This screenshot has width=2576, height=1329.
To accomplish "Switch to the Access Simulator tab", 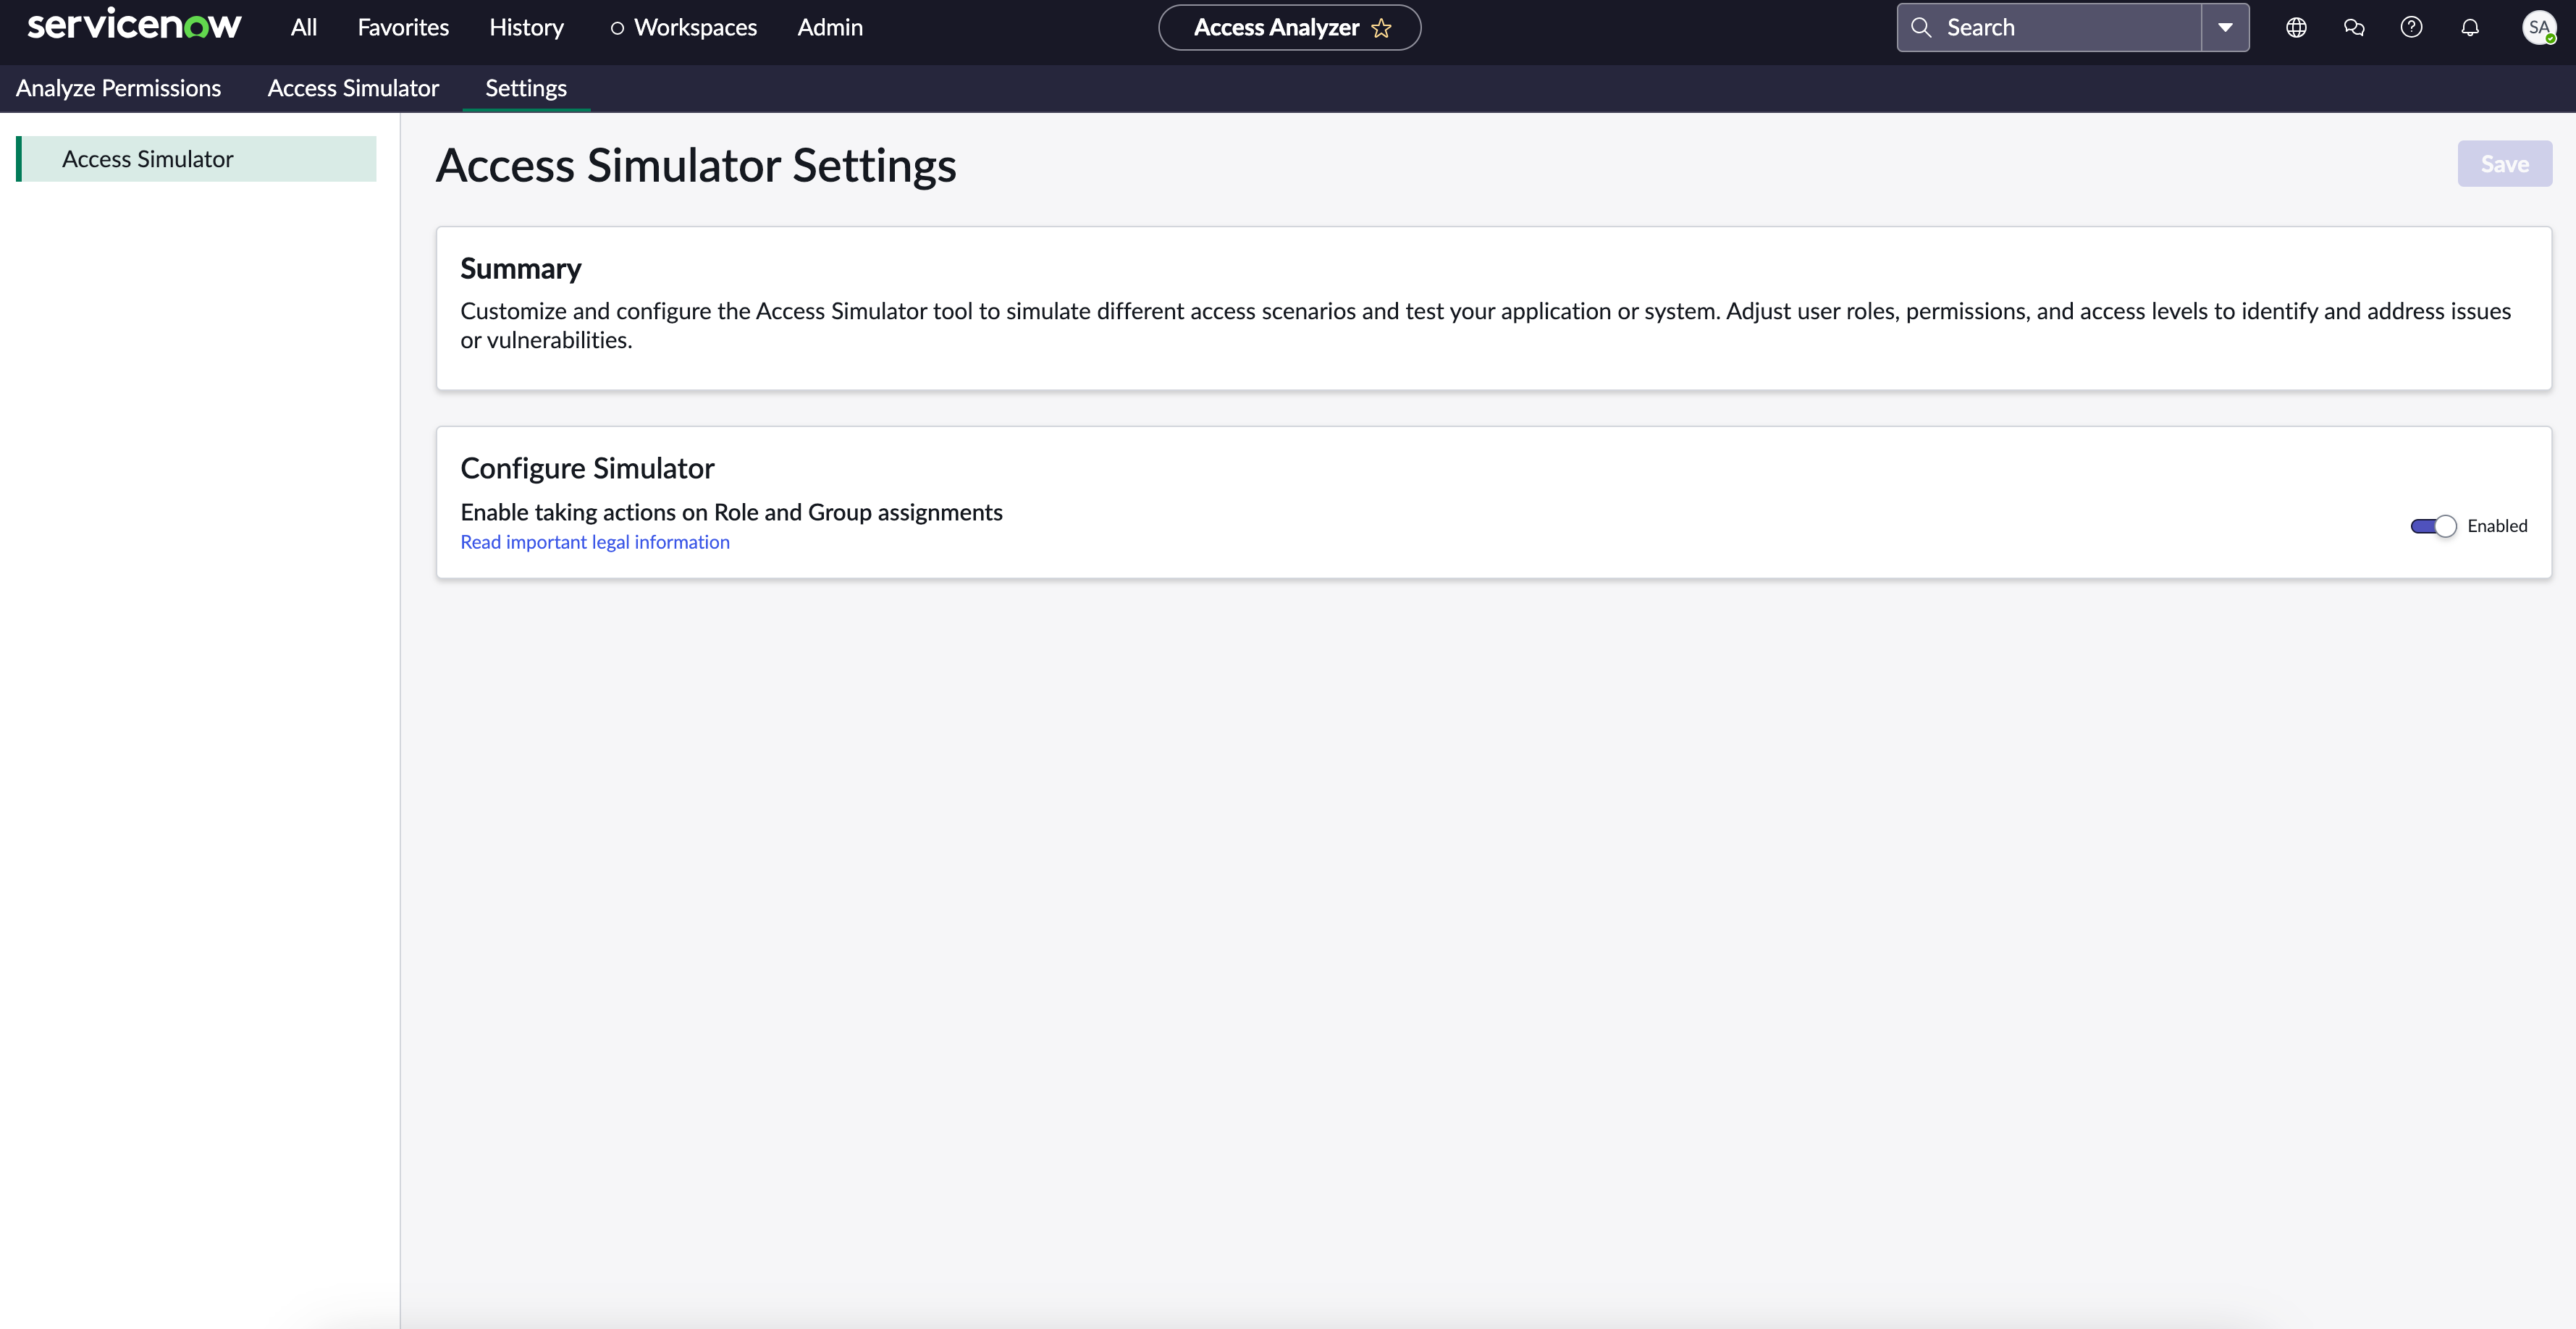I will click(353, 88).
